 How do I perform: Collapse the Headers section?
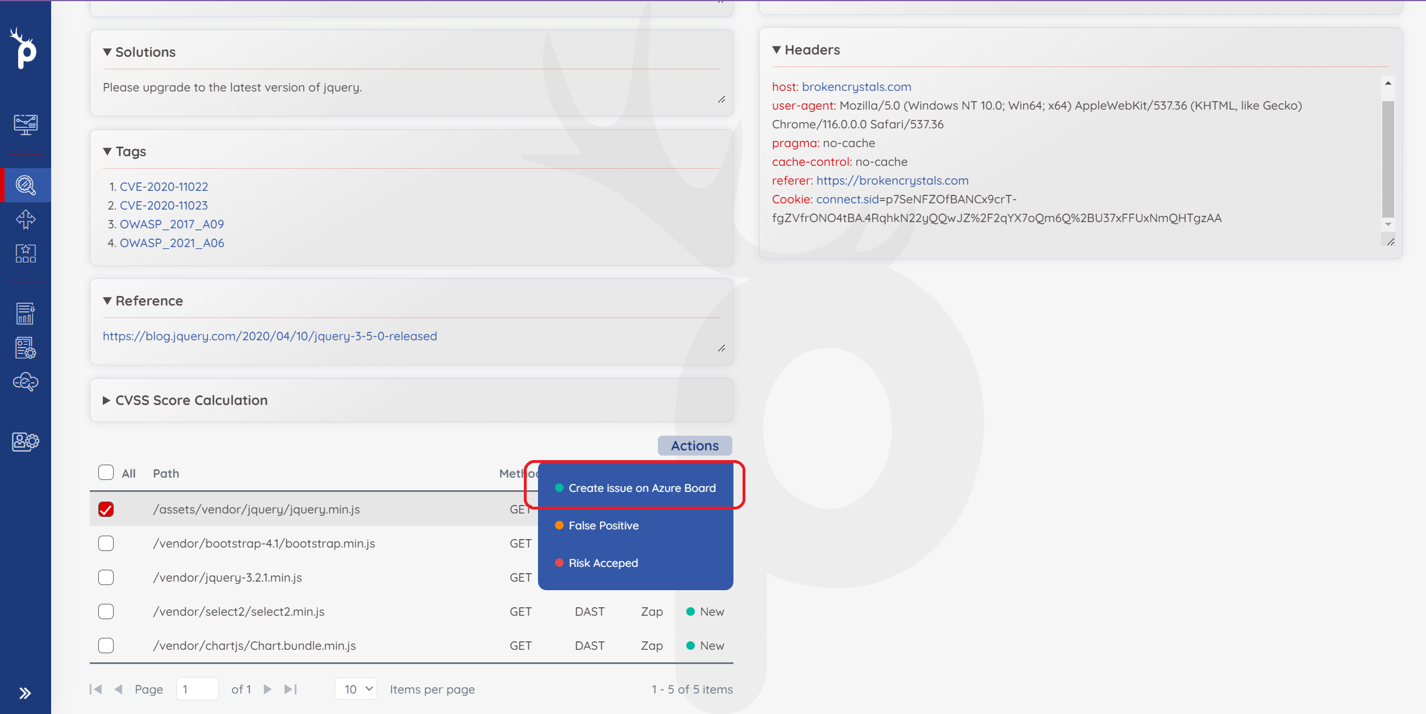(777, 49)
